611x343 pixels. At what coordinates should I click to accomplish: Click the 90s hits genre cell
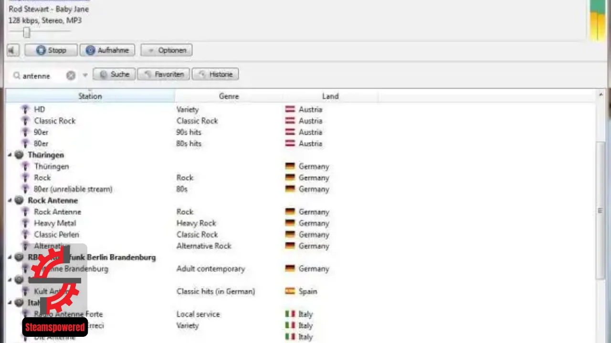tap(189, 132)
